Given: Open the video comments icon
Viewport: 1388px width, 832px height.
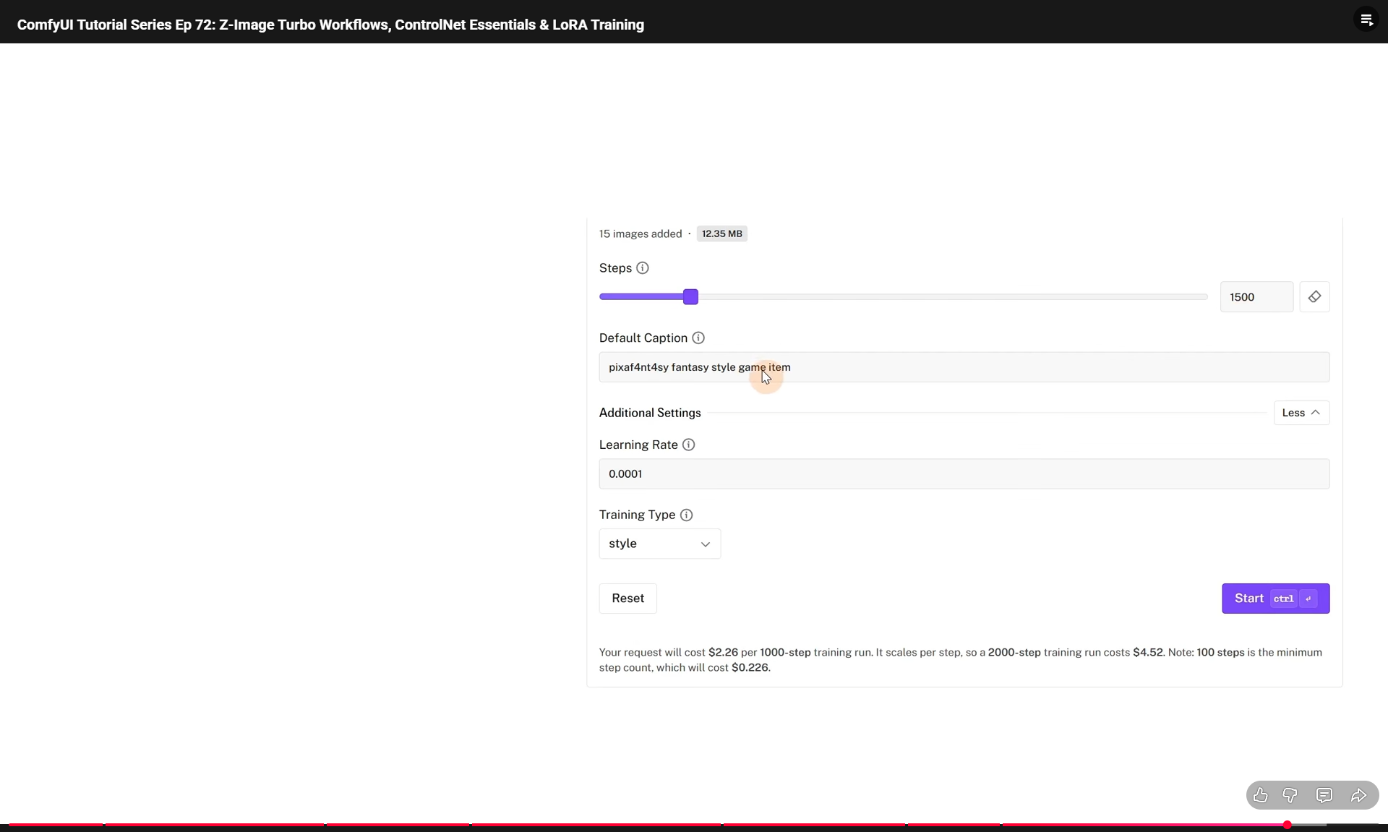Looking at the screenshot, I should (1324, 795).
